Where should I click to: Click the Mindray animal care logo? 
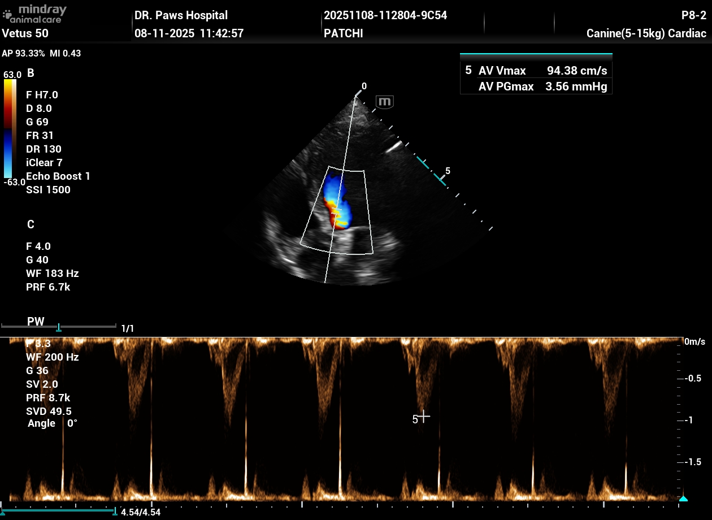pos(35,14)
